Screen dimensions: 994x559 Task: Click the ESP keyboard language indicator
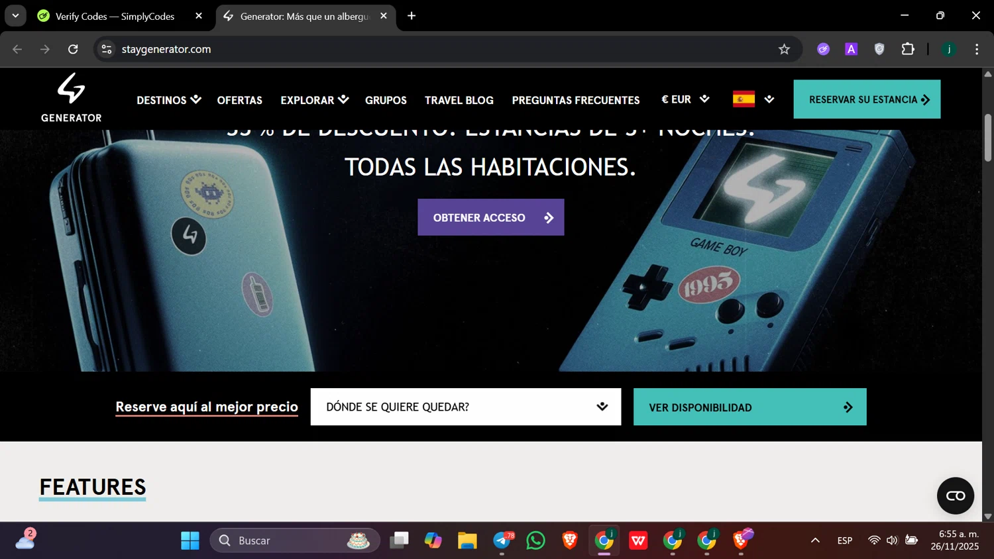845,540
